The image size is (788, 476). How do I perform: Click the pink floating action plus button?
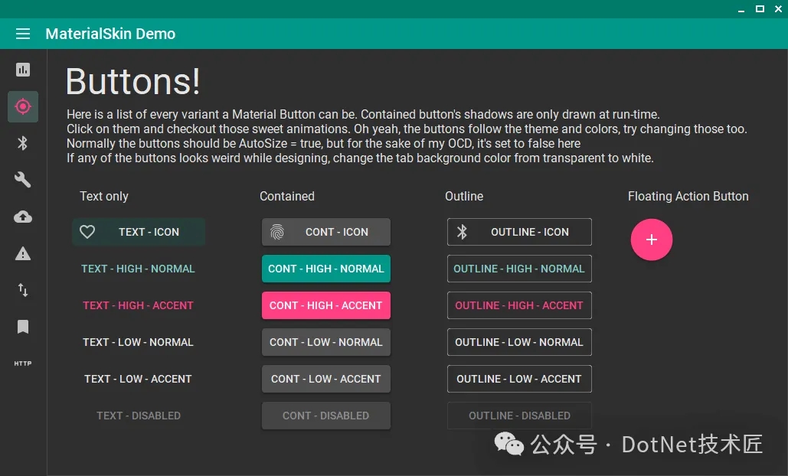click(651, 240)
